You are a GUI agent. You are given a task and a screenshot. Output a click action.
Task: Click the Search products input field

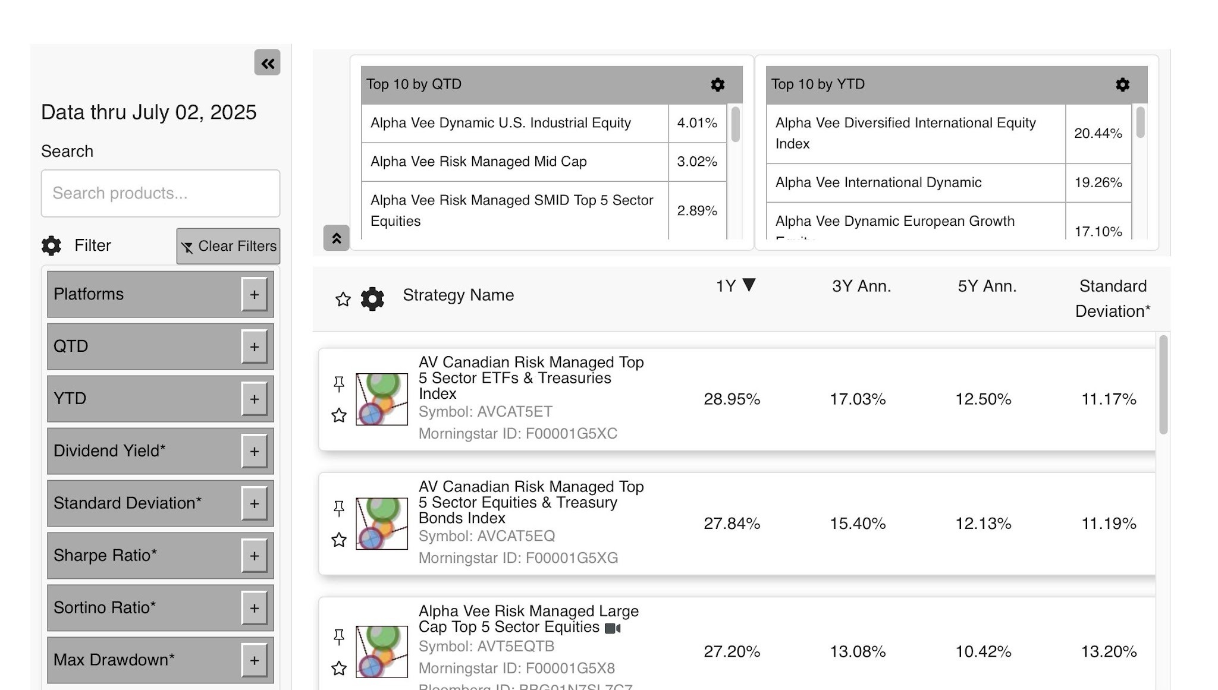coord(160,193)
